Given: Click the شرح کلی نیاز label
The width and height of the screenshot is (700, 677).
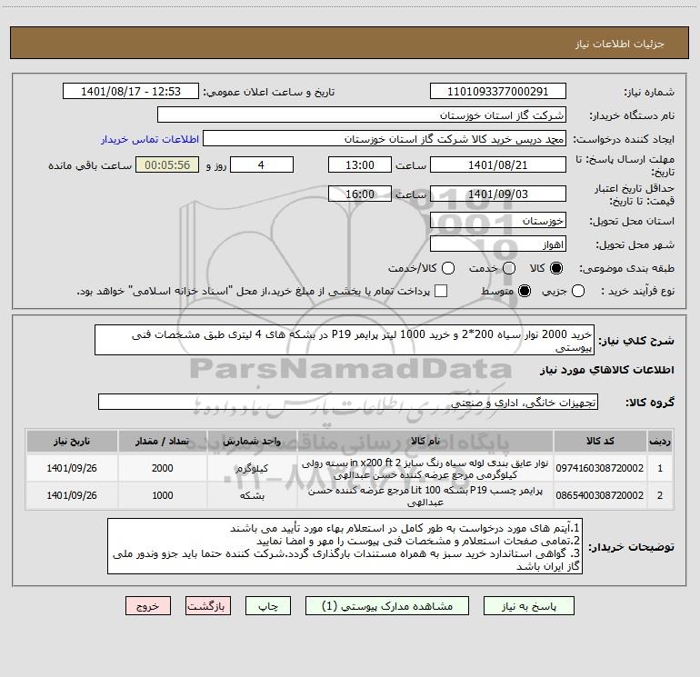Looking at the screenshot, I should tap(636, 341).
